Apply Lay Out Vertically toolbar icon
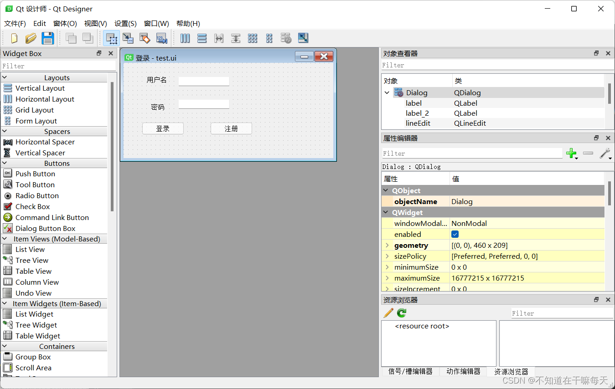The height and width of the screenshot is (389, 615). pyautogui.click(x=202, y=38)
